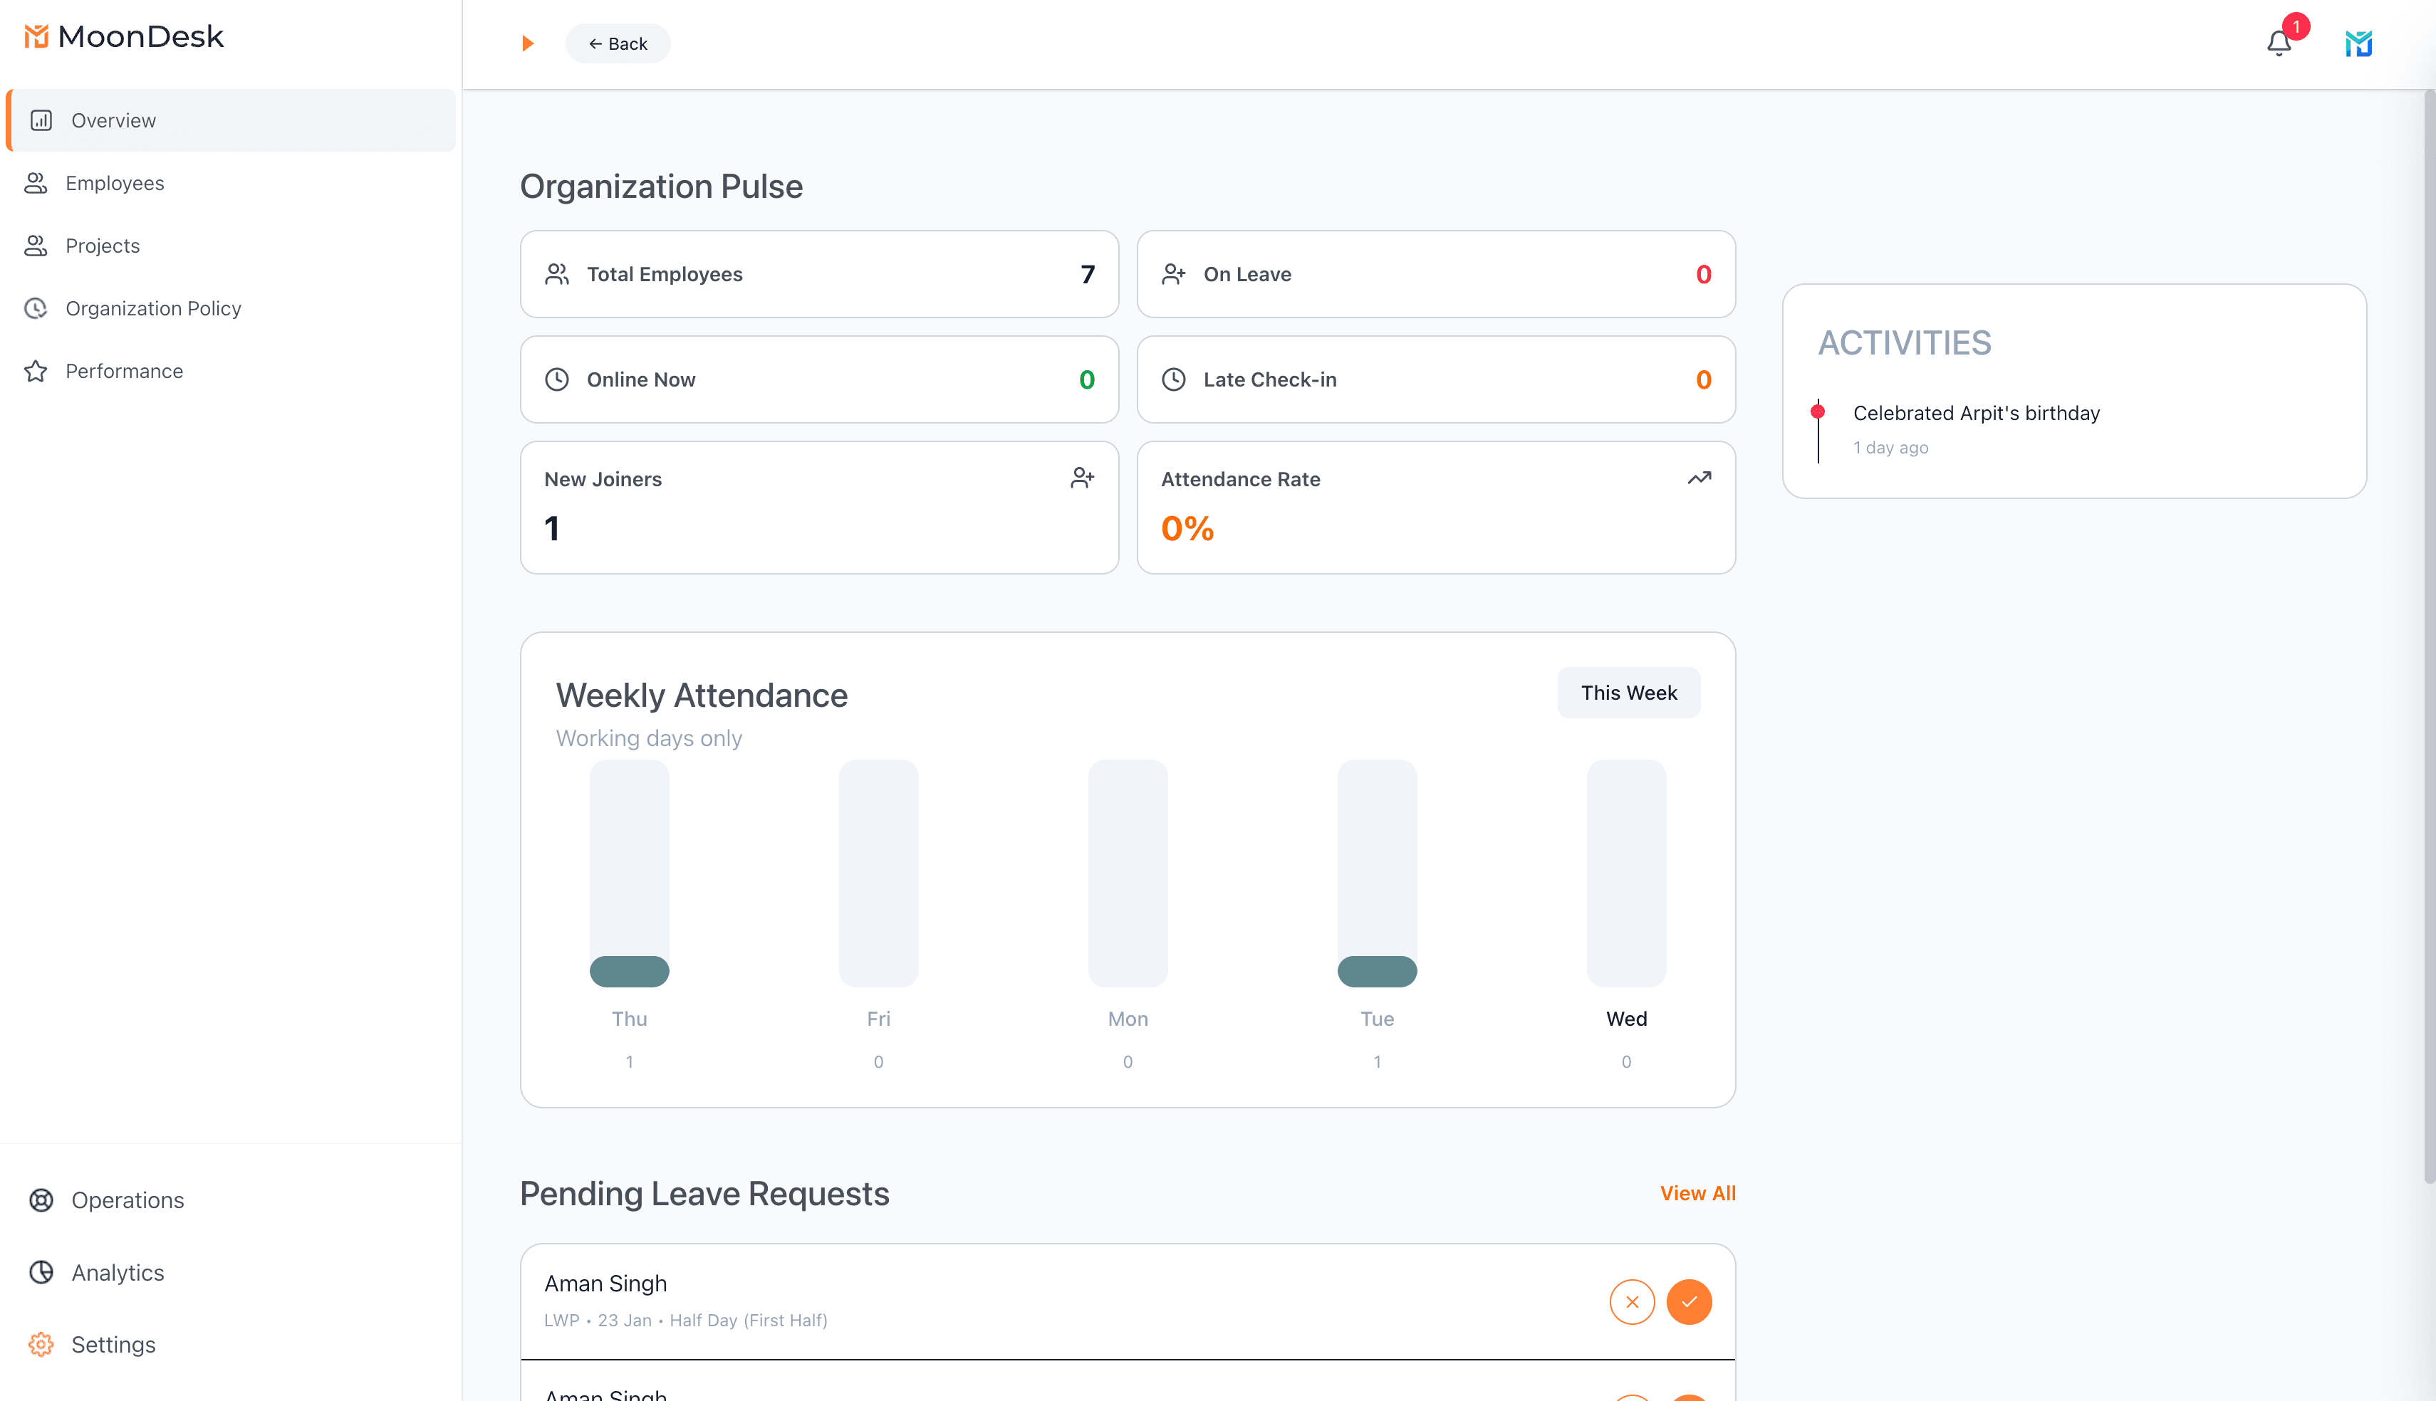
Task: Click the Employees people icon in sidebar
Action: [36, 183]
